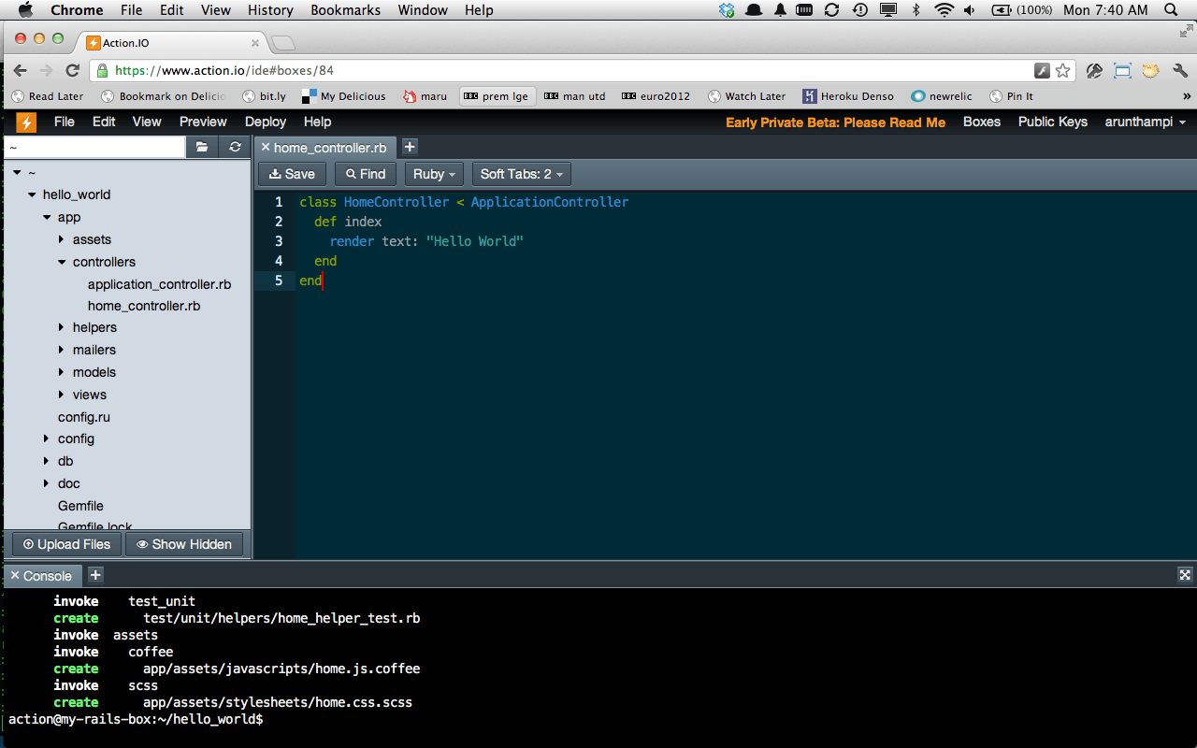This screenshot has height=748, width=1197.
Task: Add a new editor tab
Action: (x=410, y=147)
